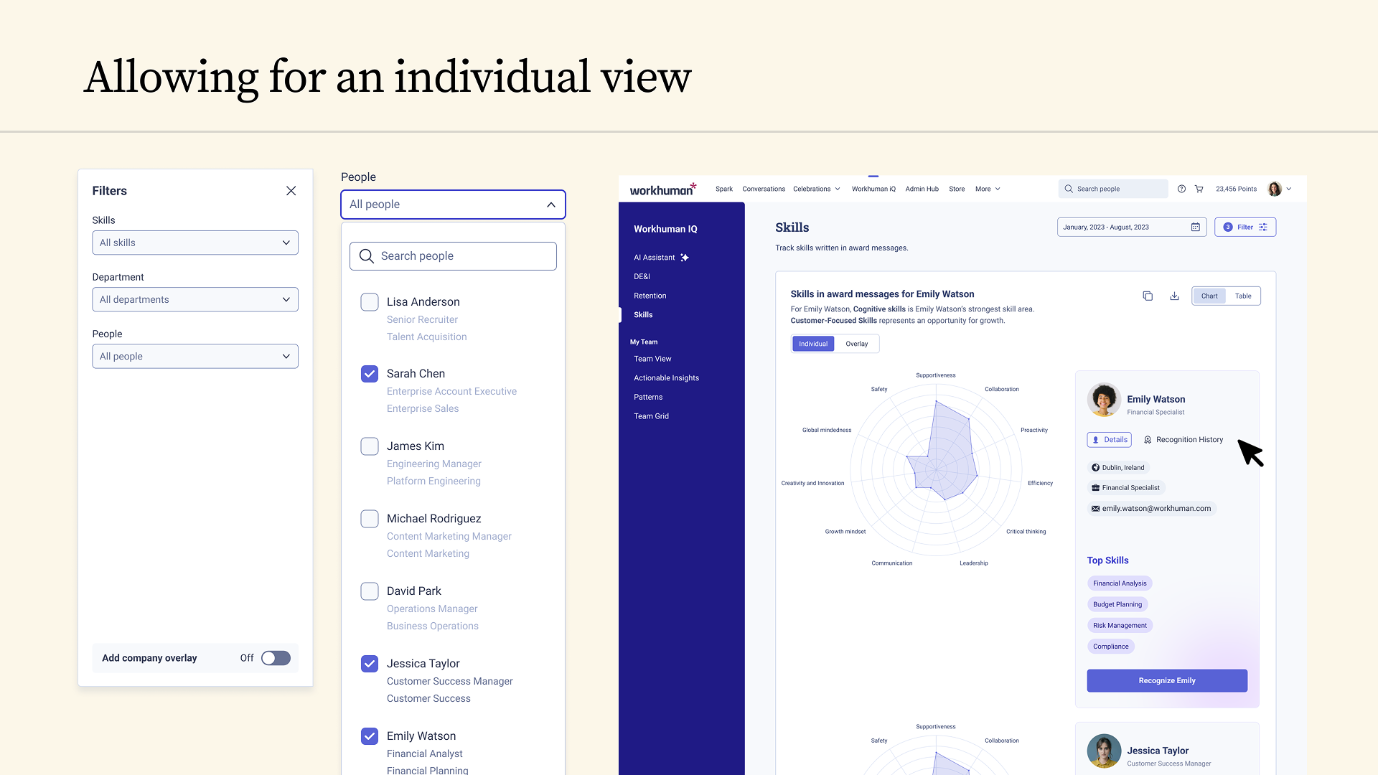This screenshot has width=1378, height=775.
Task: Uncheck the Emily Watson checkbox
Action: click(370, 736)
